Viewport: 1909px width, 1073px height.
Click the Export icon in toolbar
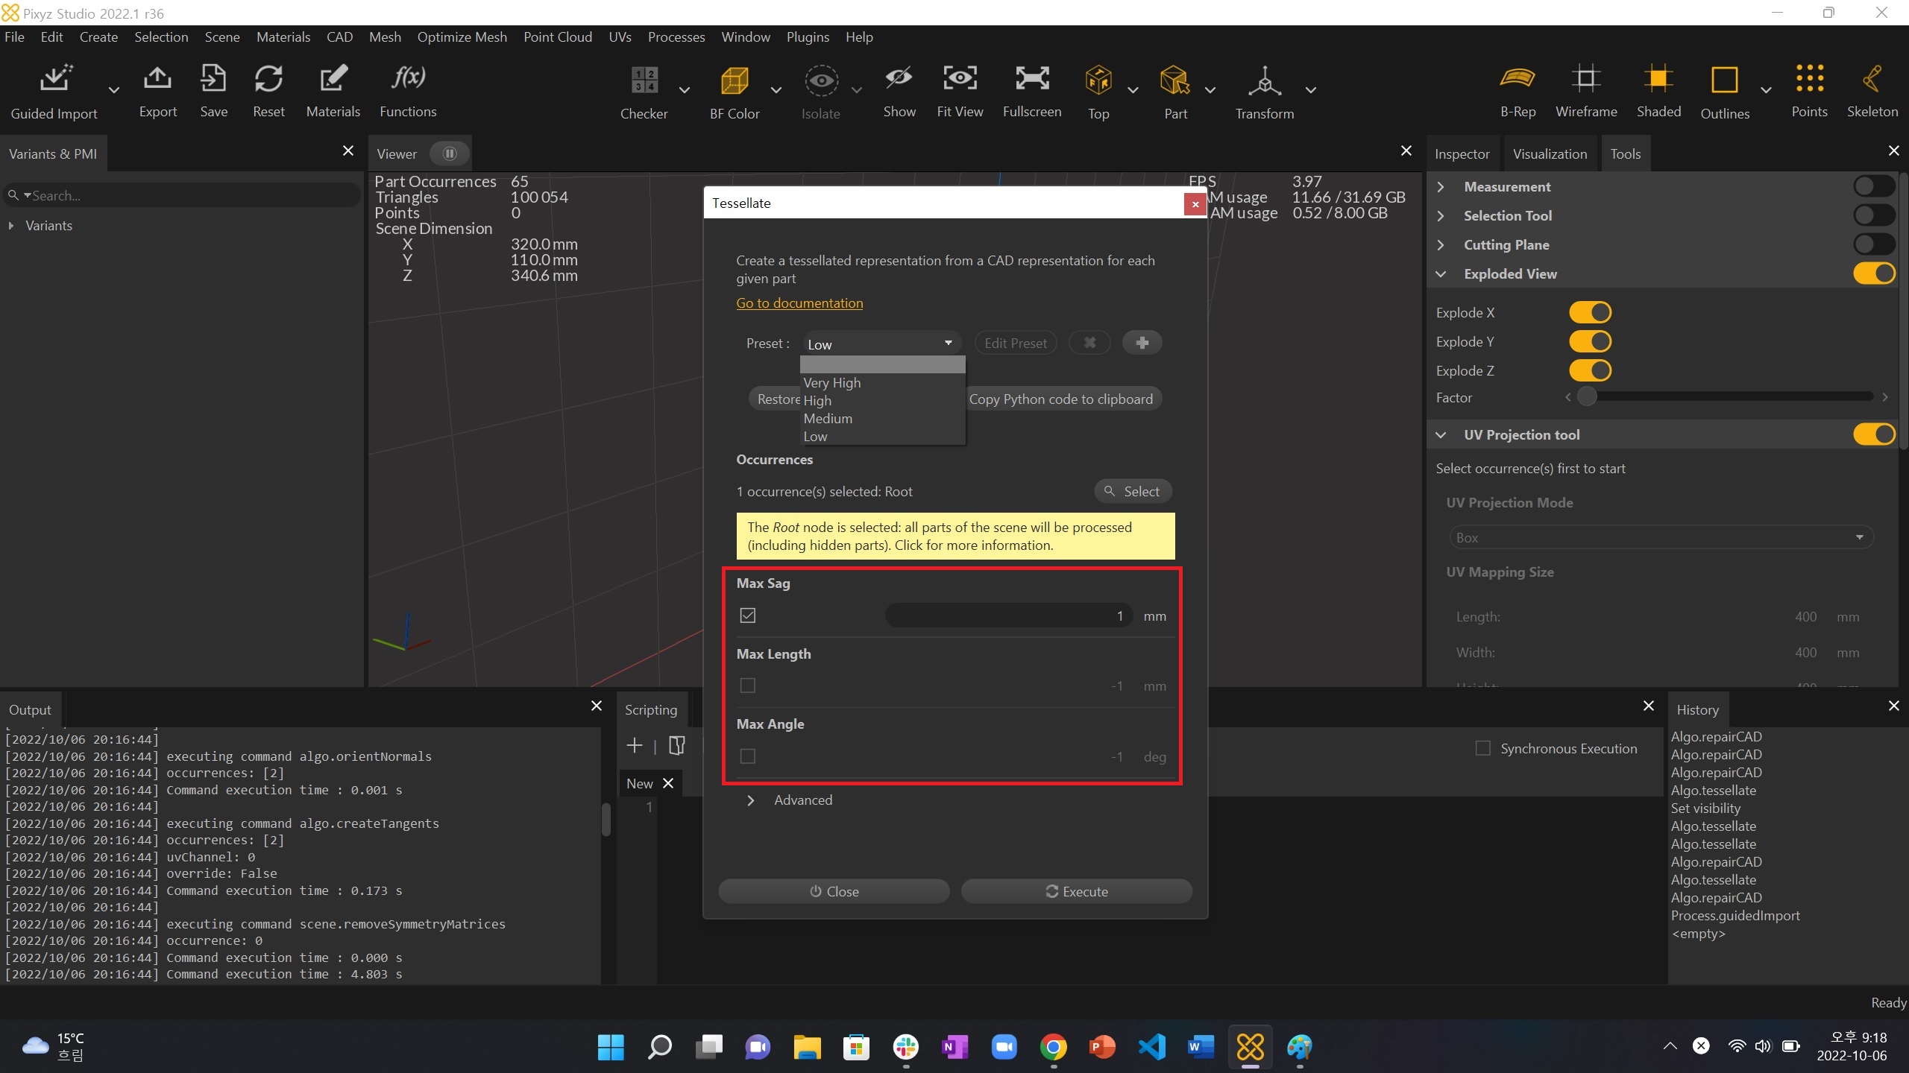tap(157, 80)
